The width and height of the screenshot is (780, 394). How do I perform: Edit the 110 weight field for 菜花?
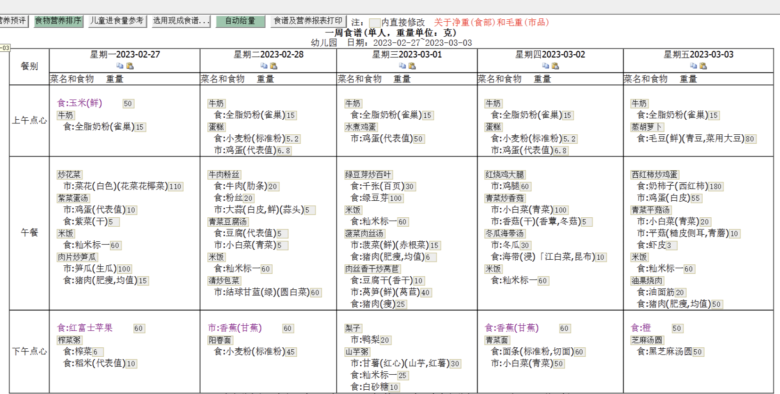[176, 187]
